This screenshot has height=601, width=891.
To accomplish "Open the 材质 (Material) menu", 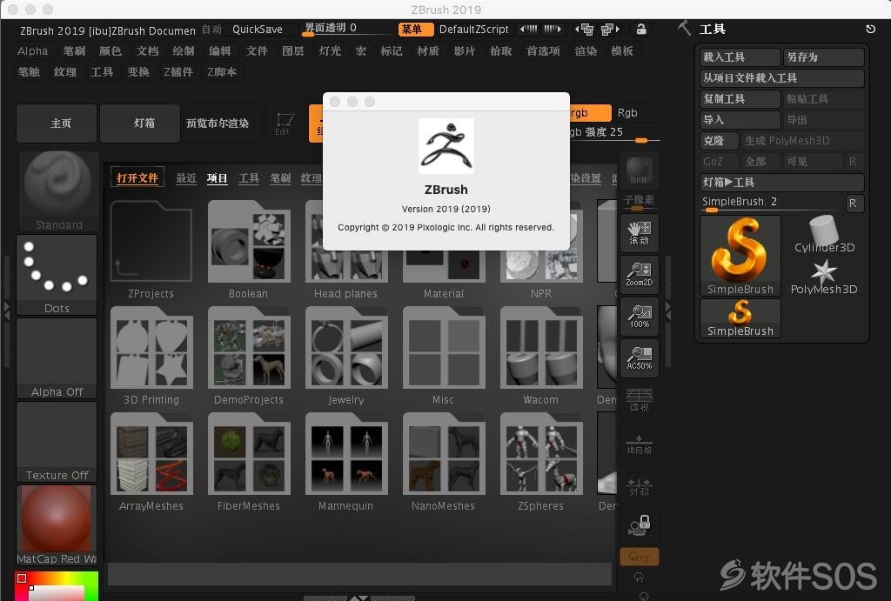I will pyautogui.click(x=428, y=51).
